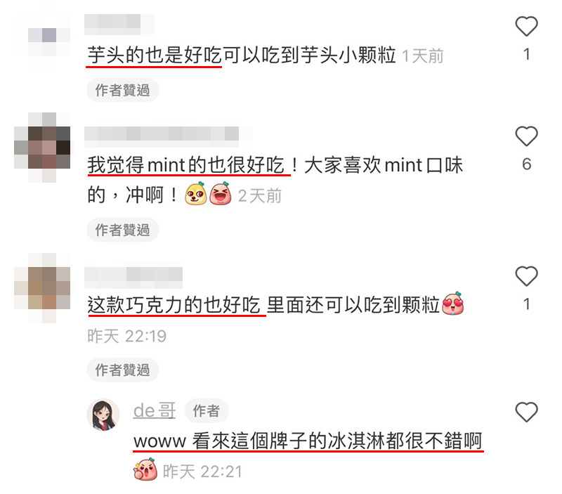Open blurred username above the chocolate comment
Image resolution: width=562 pixels, height=494 pixels.
[133, 277]
